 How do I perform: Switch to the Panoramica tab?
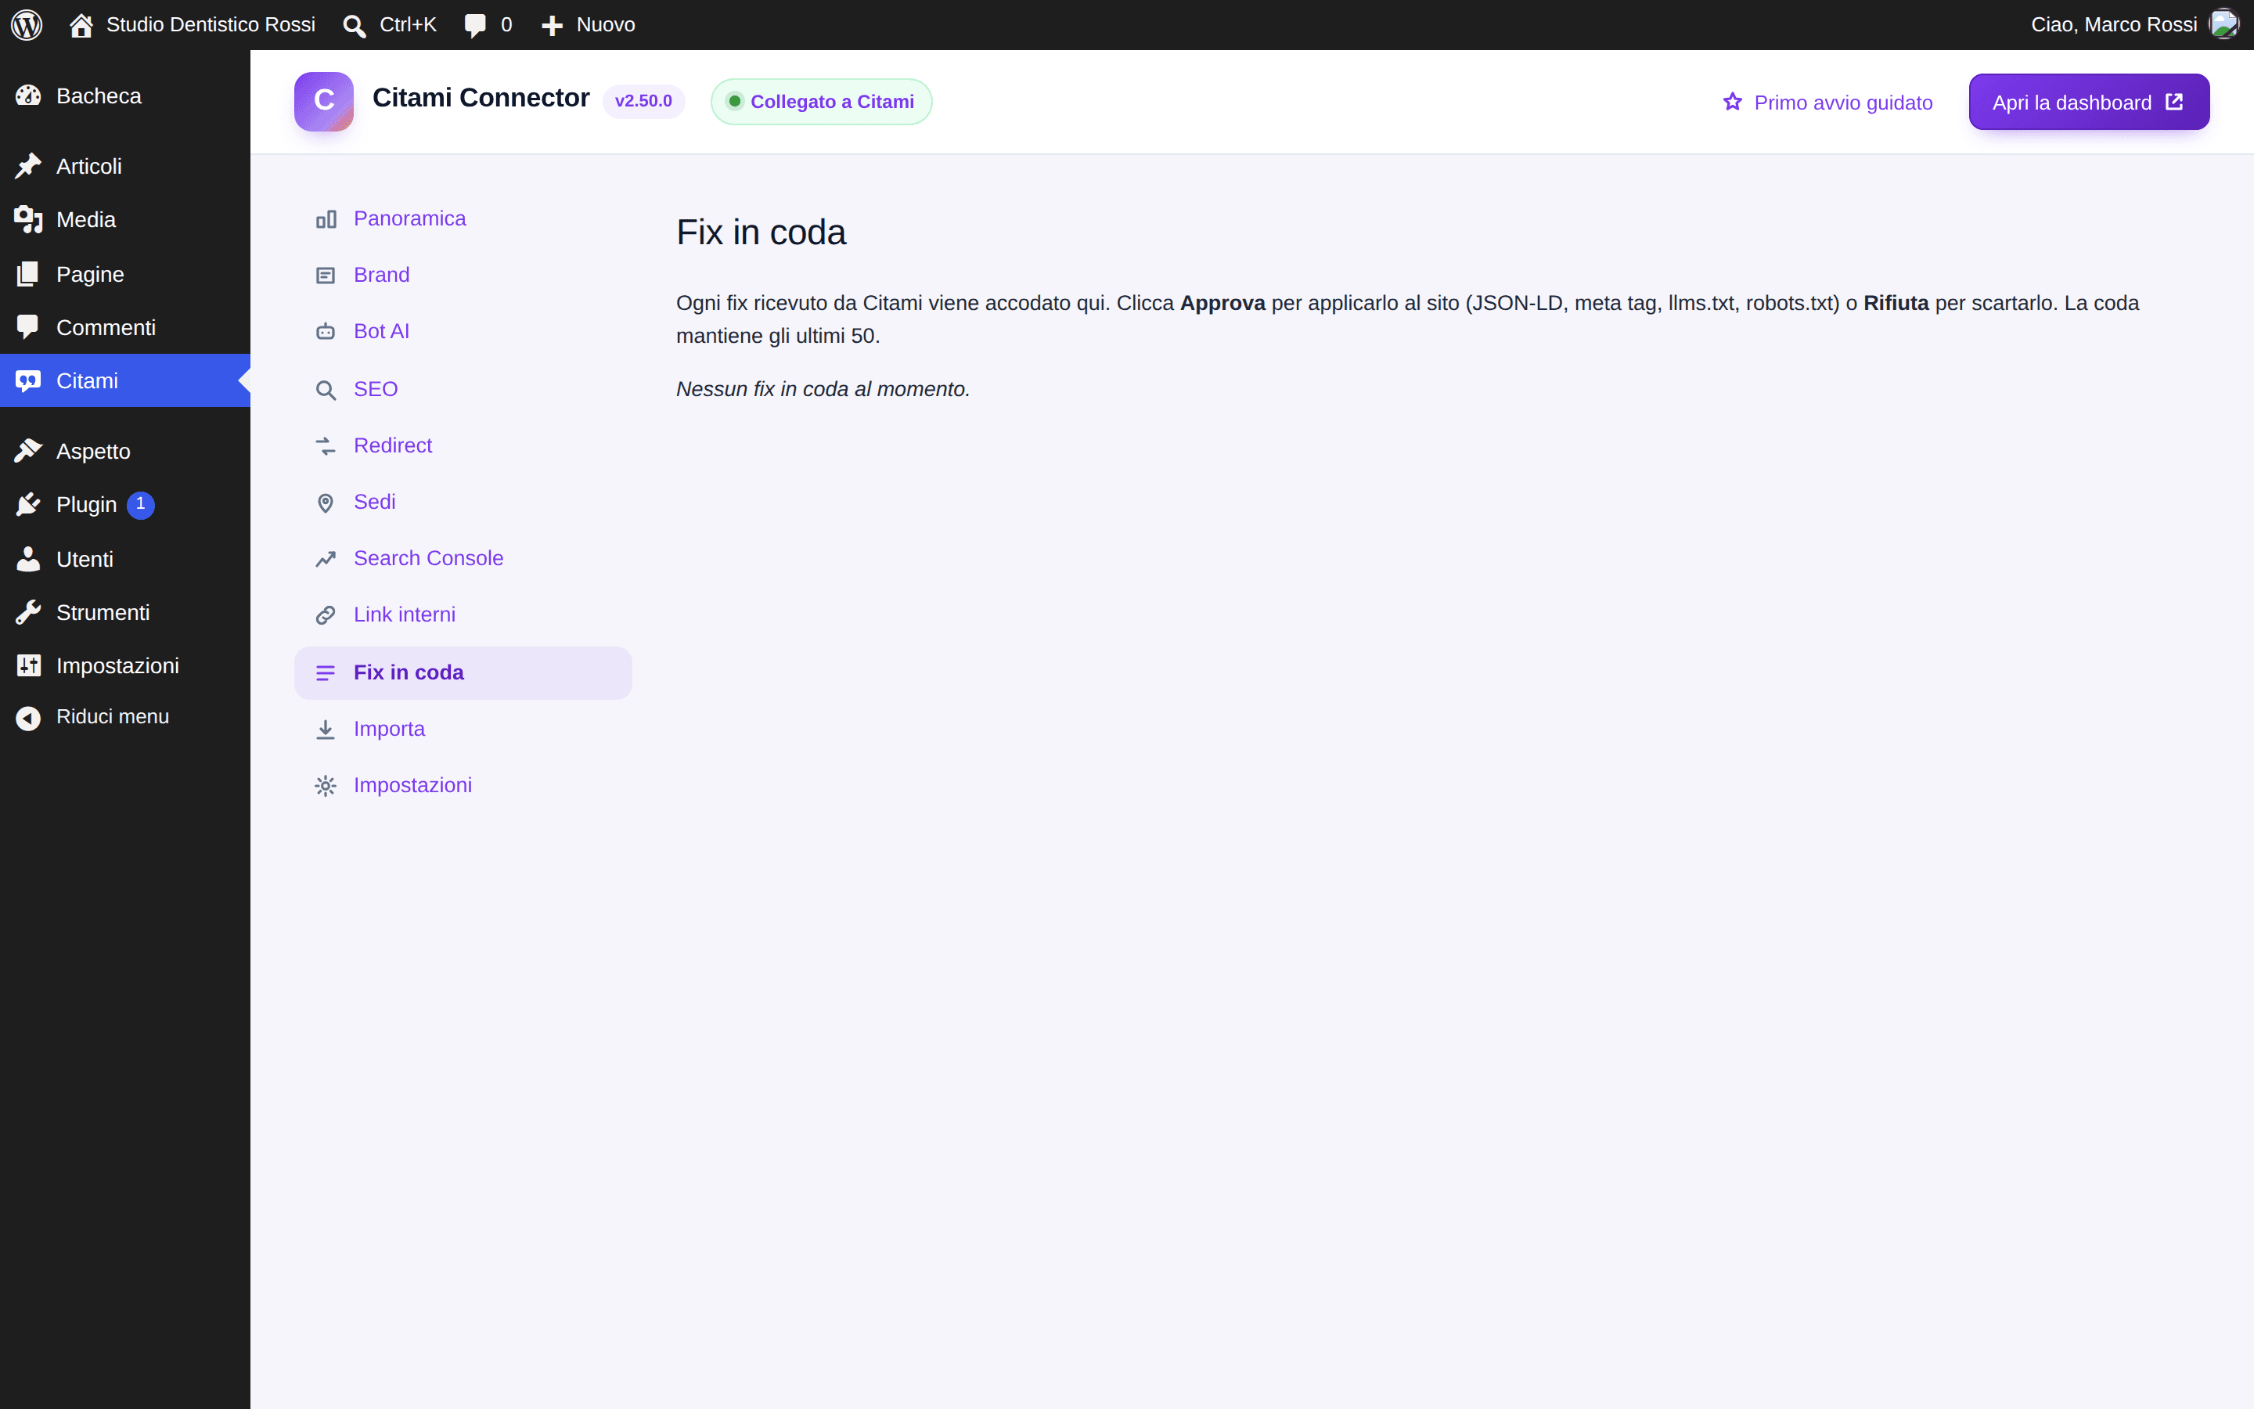coord(463,219)
